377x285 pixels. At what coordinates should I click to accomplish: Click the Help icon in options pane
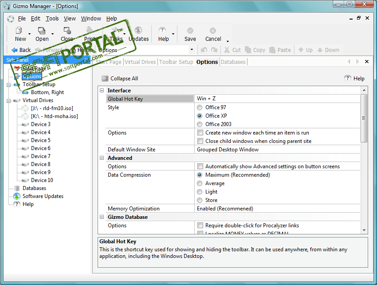coord(347,78)
